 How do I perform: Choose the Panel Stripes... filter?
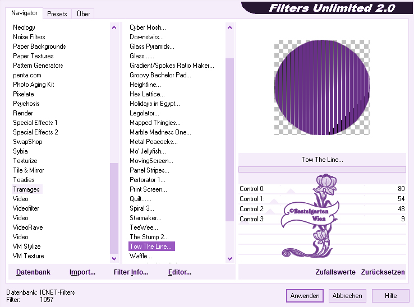pos(149,170)
